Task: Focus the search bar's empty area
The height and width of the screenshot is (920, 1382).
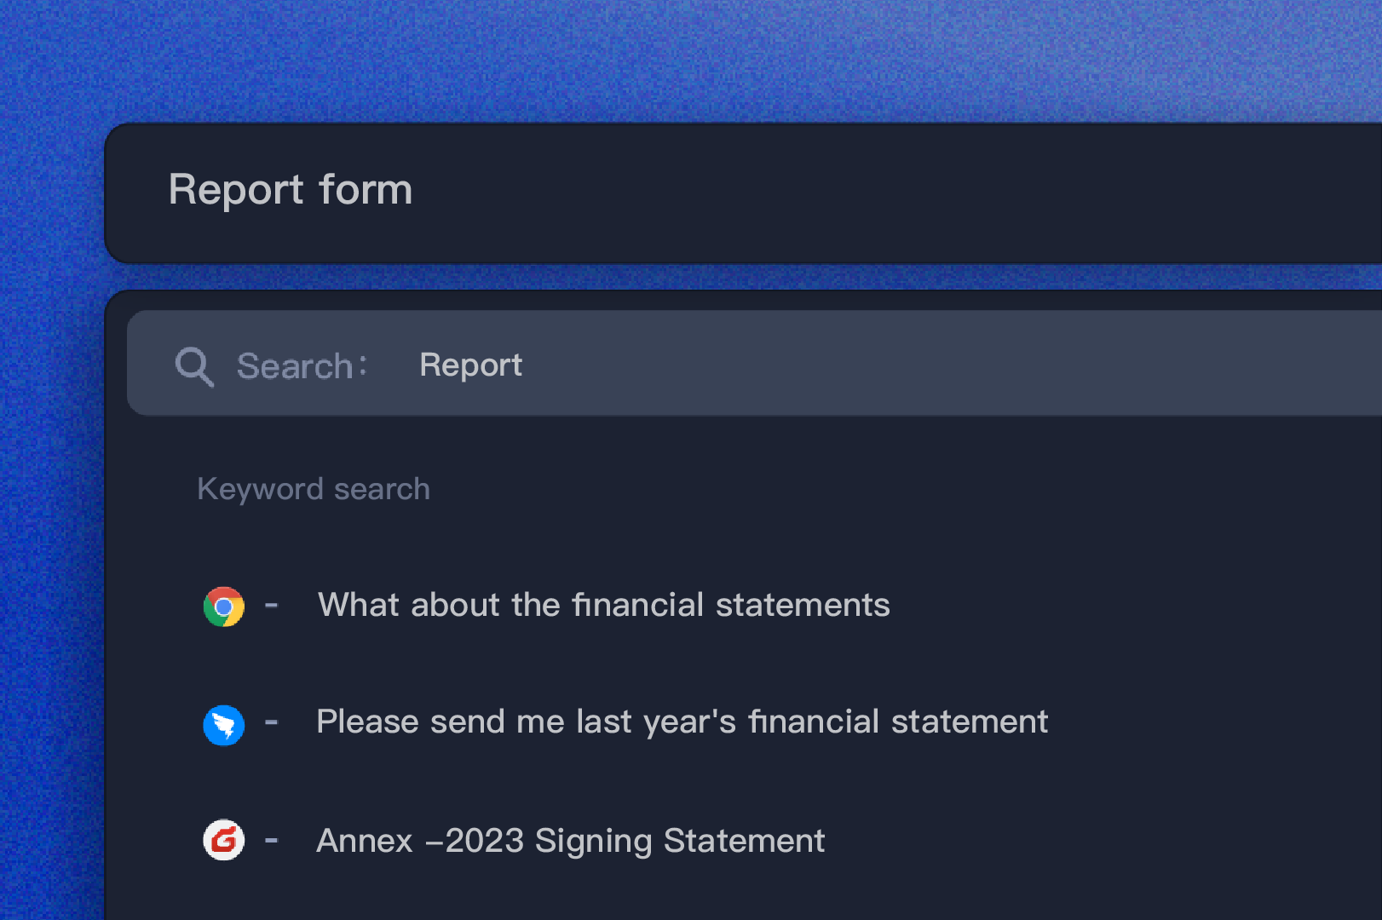Action: point(937,365)
